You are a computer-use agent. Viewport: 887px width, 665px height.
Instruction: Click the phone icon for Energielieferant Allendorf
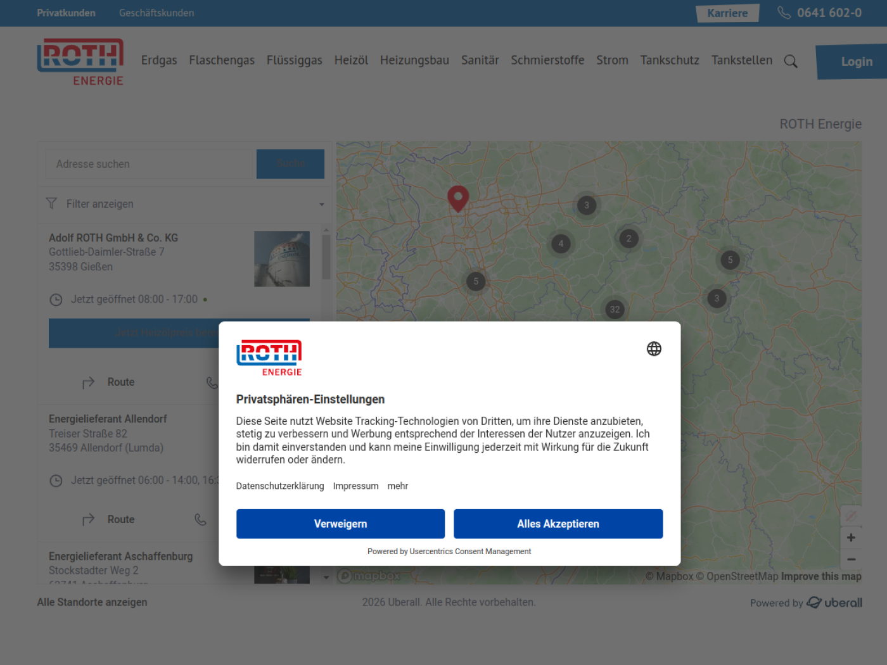coord(200,519)
